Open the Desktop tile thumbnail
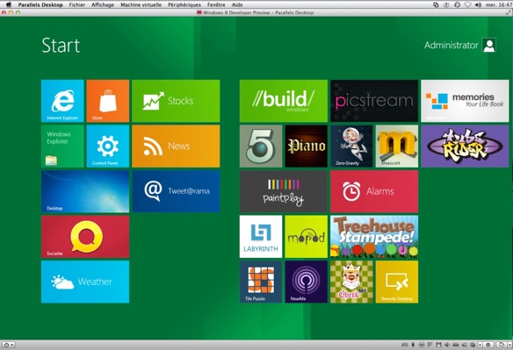 pos(85,191)
